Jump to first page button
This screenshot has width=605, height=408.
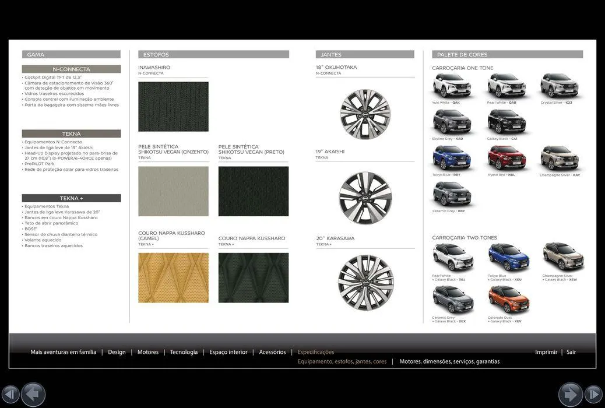(x=10, y=395)
